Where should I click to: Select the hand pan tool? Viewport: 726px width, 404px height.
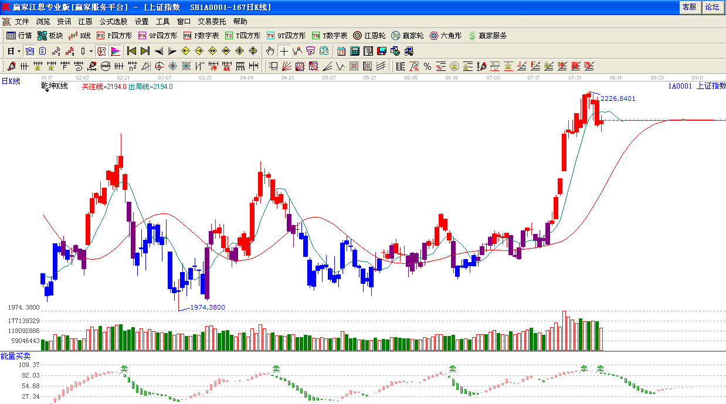270,51
